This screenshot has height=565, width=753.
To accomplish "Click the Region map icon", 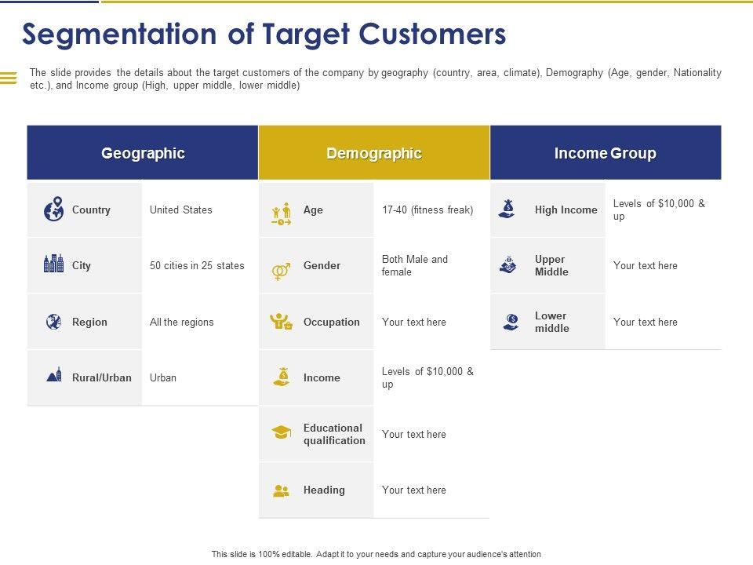I will coord(53,322).
